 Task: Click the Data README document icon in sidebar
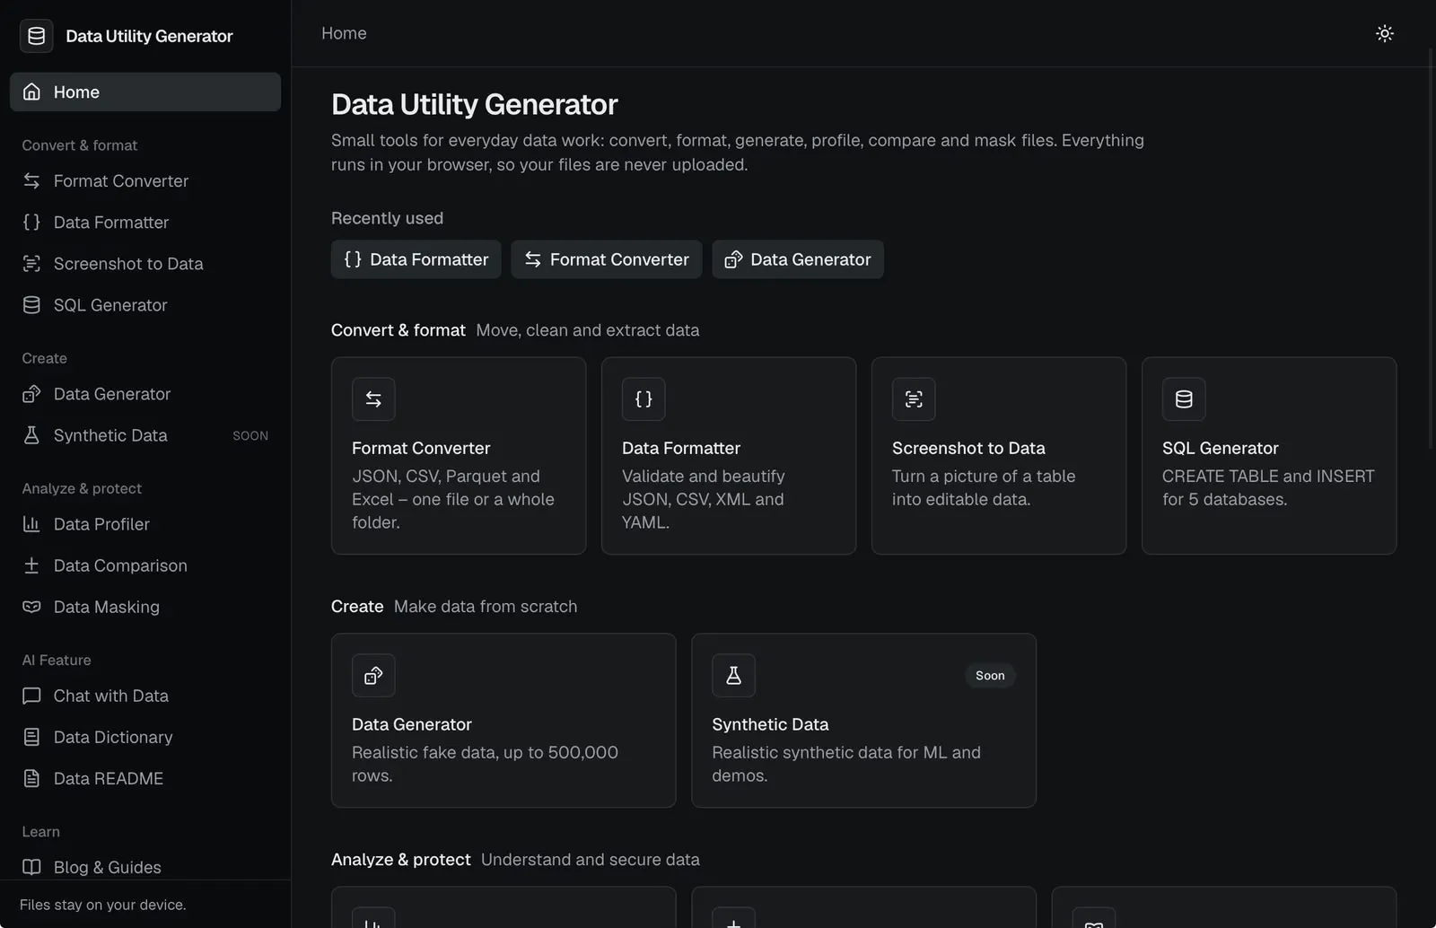31,777
